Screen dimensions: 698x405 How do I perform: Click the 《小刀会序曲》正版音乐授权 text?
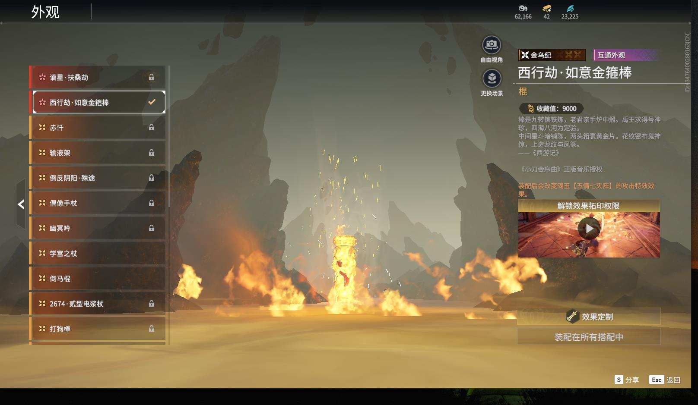click(x=561, y=170)
